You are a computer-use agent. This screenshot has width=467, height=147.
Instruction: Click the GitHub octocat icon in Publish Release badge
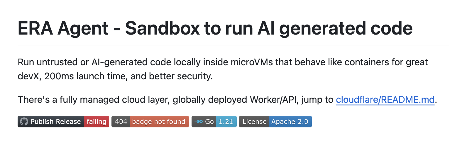(x=24, y=122)
